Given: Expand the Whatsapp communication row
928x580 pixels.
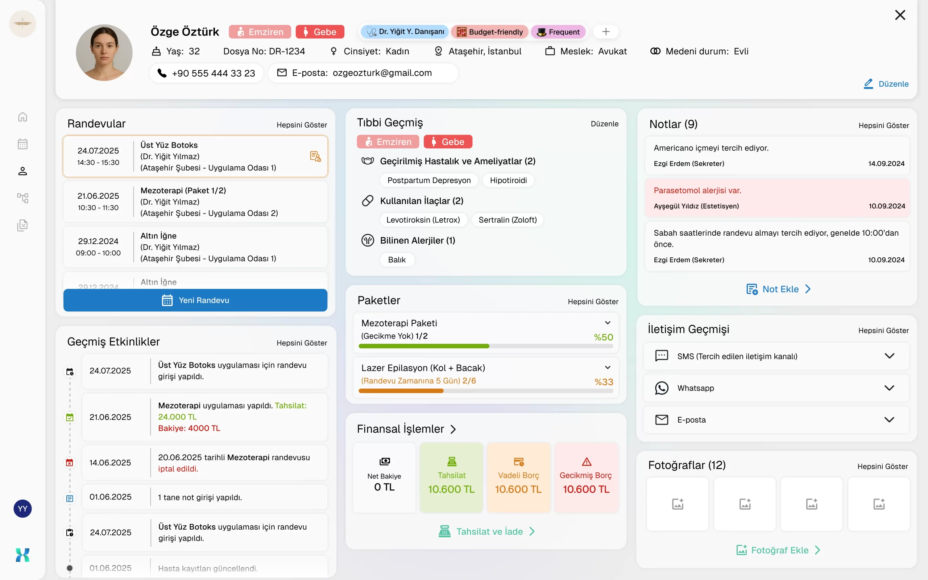Looking at the screenshot, I should click(x=889, y=388).
